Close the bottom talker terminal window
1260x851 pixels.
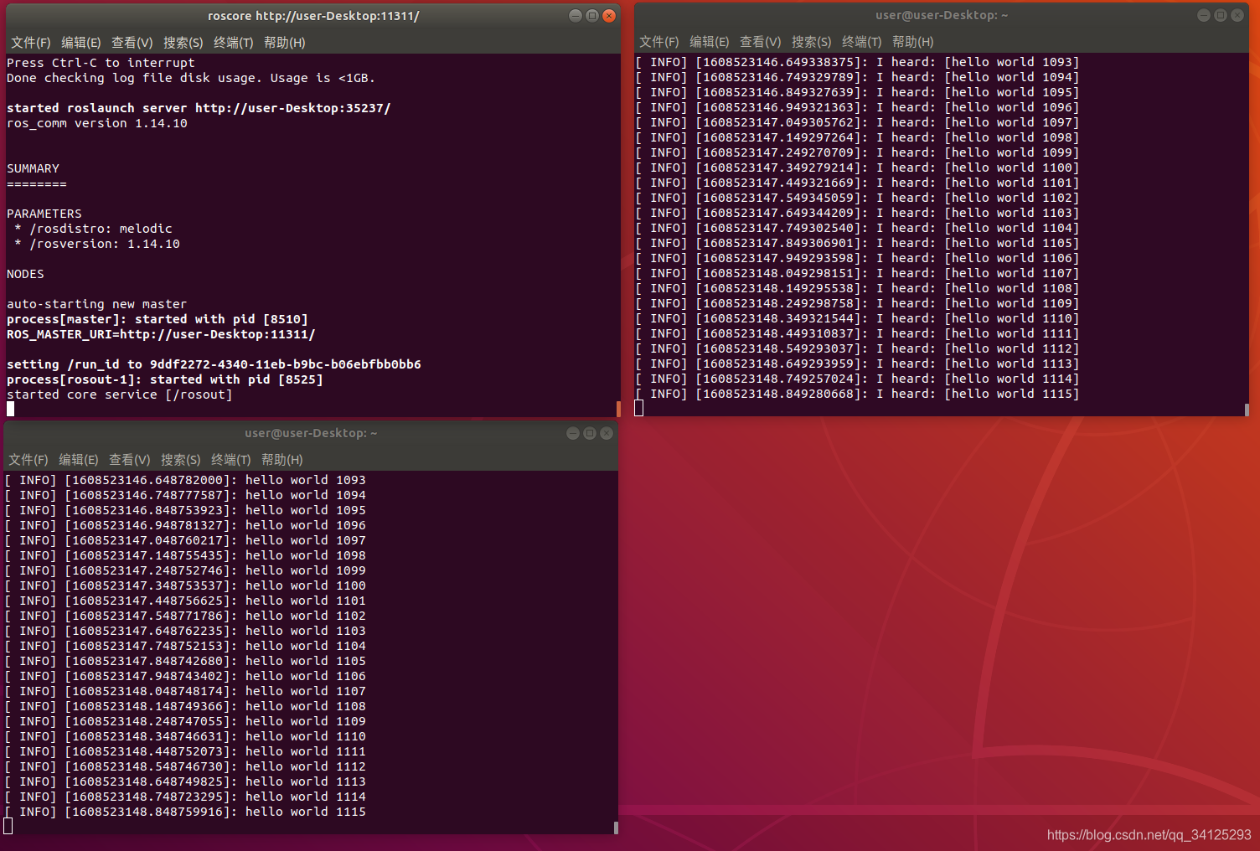pyautogui.click(x=607, y=433)
